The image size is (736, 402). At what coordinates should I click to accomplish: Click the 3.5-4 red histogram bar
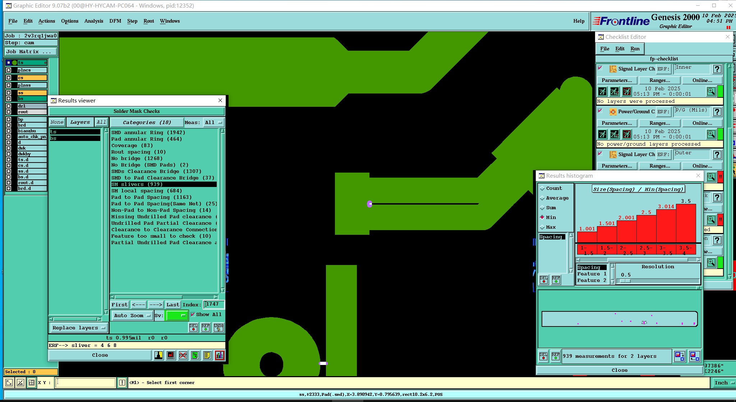coord(686,223)
